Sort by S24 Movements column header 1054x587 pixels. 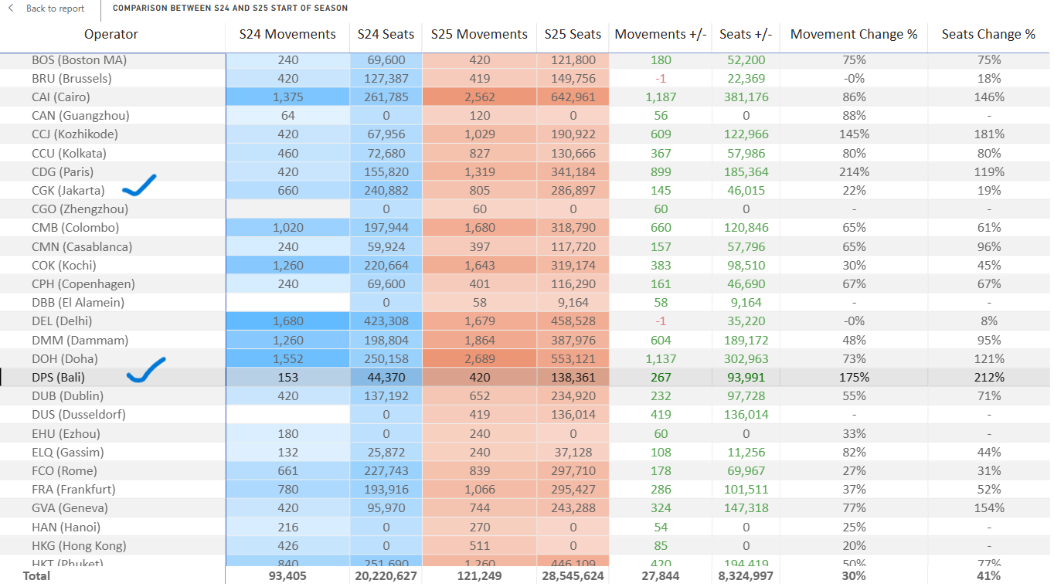(x=287, y=34)
